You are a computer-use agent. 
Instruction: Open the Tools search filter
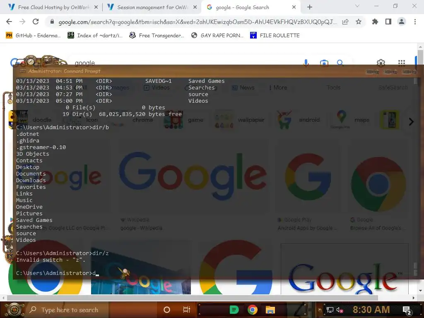point(333,88)
